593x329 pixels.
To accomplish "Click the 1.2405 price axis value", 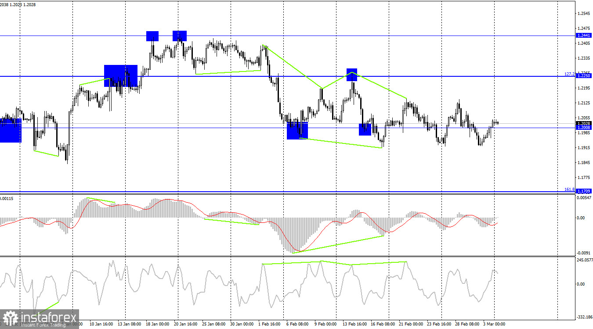I will click(x=585, y=43).
